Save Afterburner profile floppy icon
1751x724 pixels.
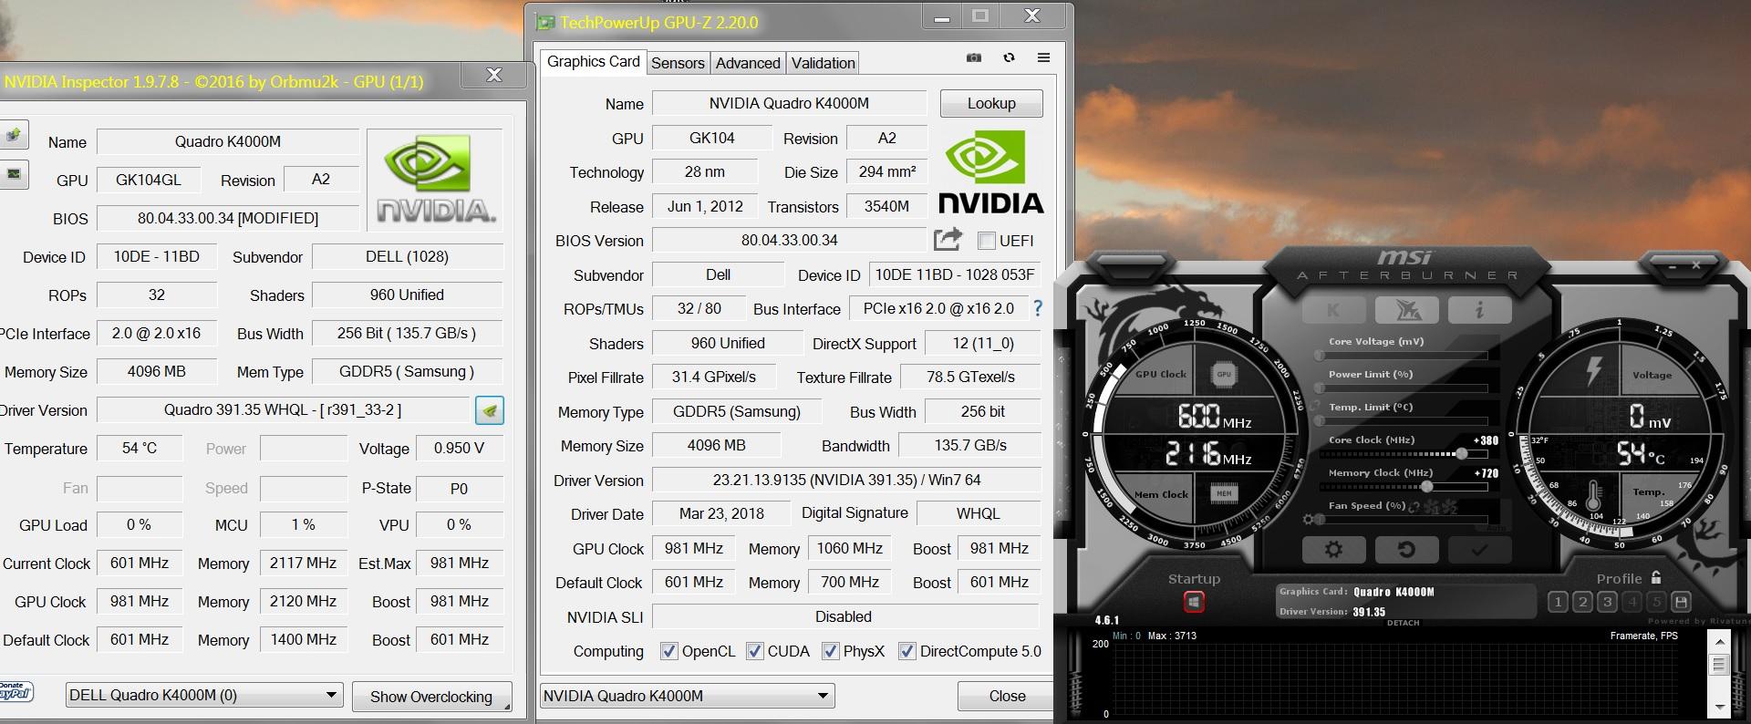click(1682, 602)
